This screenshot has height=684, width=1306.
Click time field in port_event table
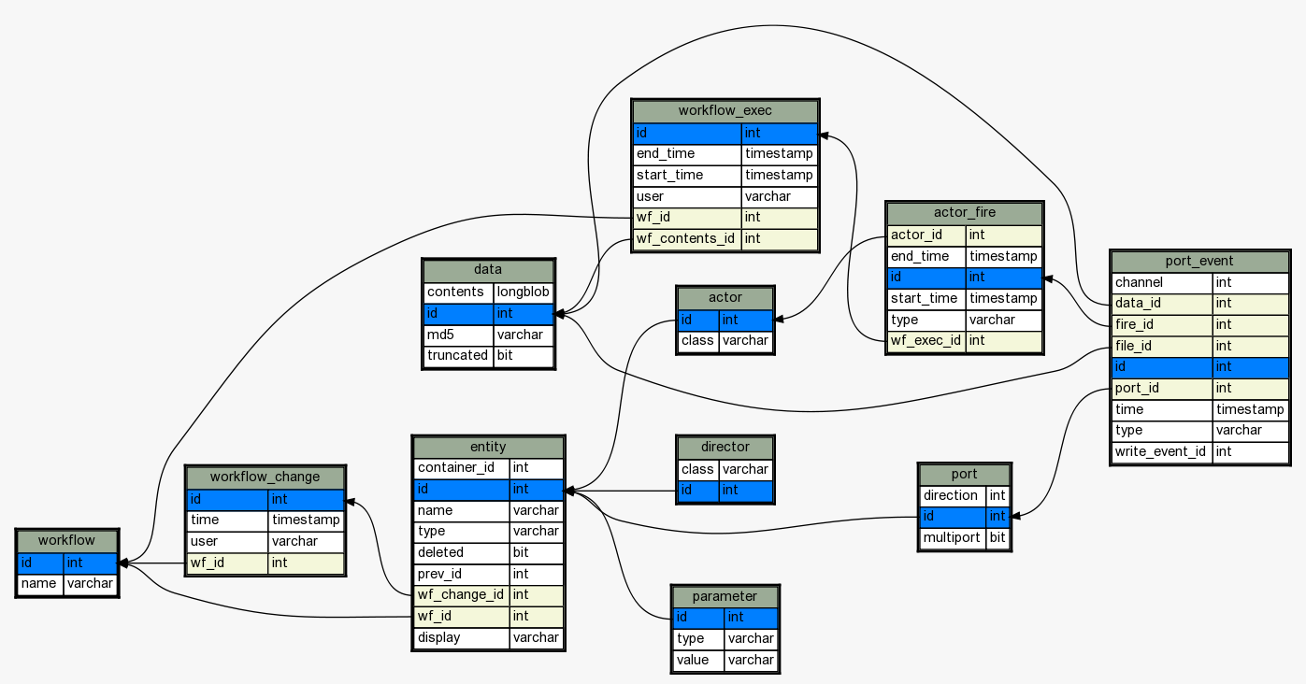click(1200, 410)
